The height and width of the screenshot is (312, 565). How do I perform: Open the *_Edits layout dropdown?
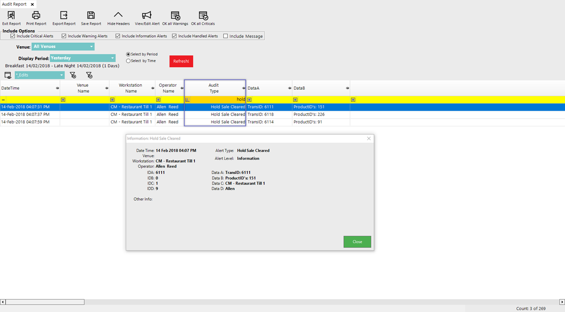[61, 75]
